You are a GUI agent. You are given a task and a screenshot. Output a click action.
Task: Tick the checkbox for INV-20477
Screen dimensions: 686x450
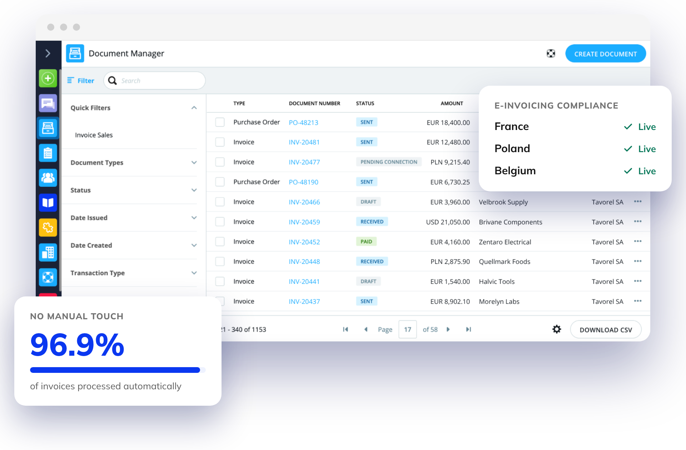(x=220, y=162)
